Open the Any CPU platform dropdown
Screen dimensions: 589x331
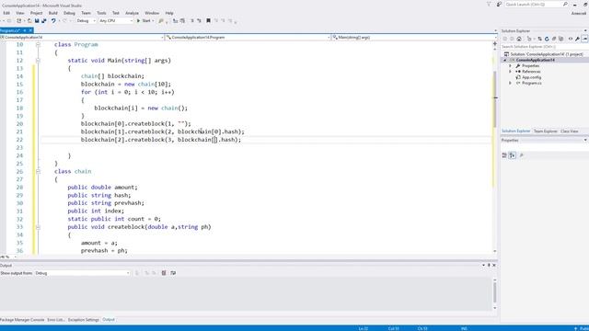[x=116, y=21]
